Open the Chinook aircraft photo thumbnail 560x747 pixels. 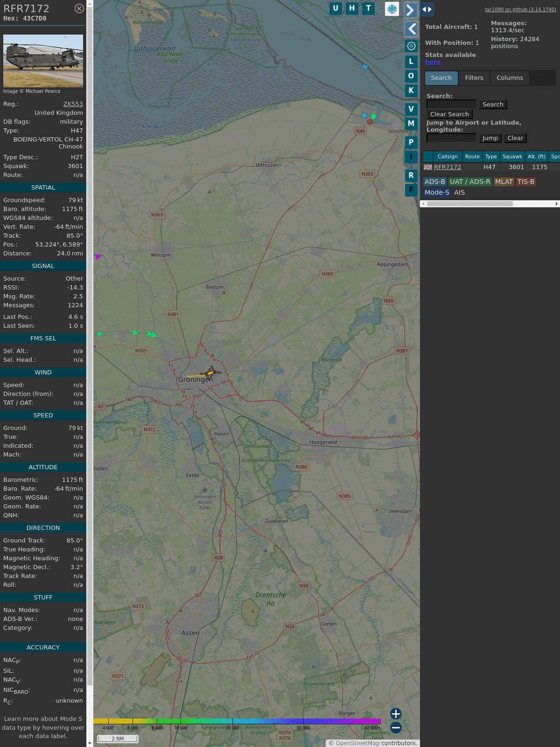(x=43, y=61)
